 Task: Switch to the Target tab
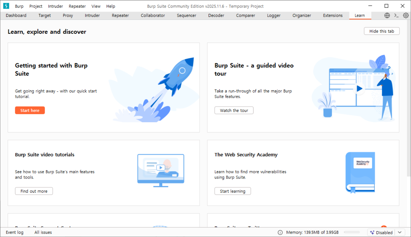point(45,16)
